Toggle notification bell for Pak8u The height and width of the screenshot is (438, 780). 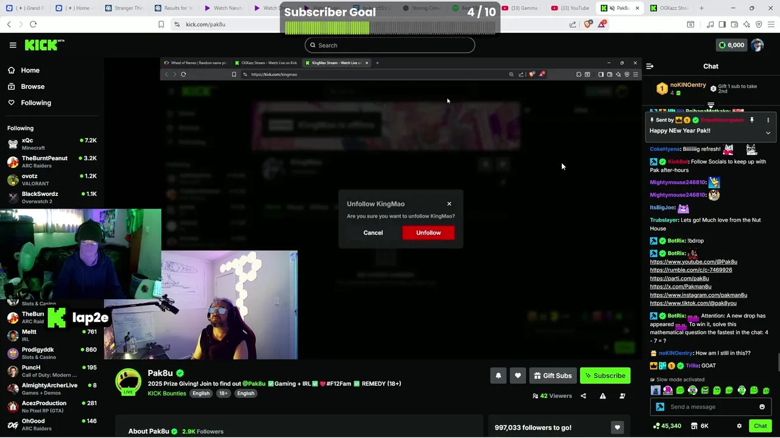coord(498,376)
